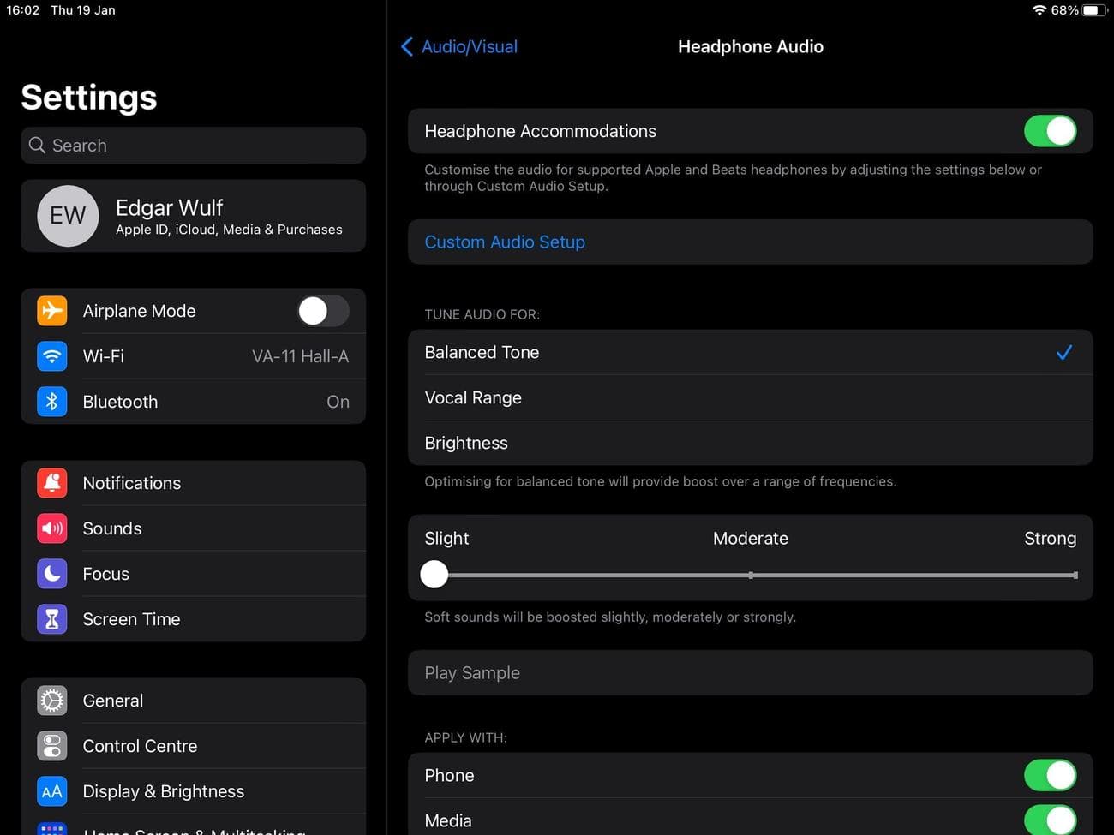The height and width of the screenshot is (835, 1114).
Task: Open Focus via the moon icon
Action: coord(52,574)
